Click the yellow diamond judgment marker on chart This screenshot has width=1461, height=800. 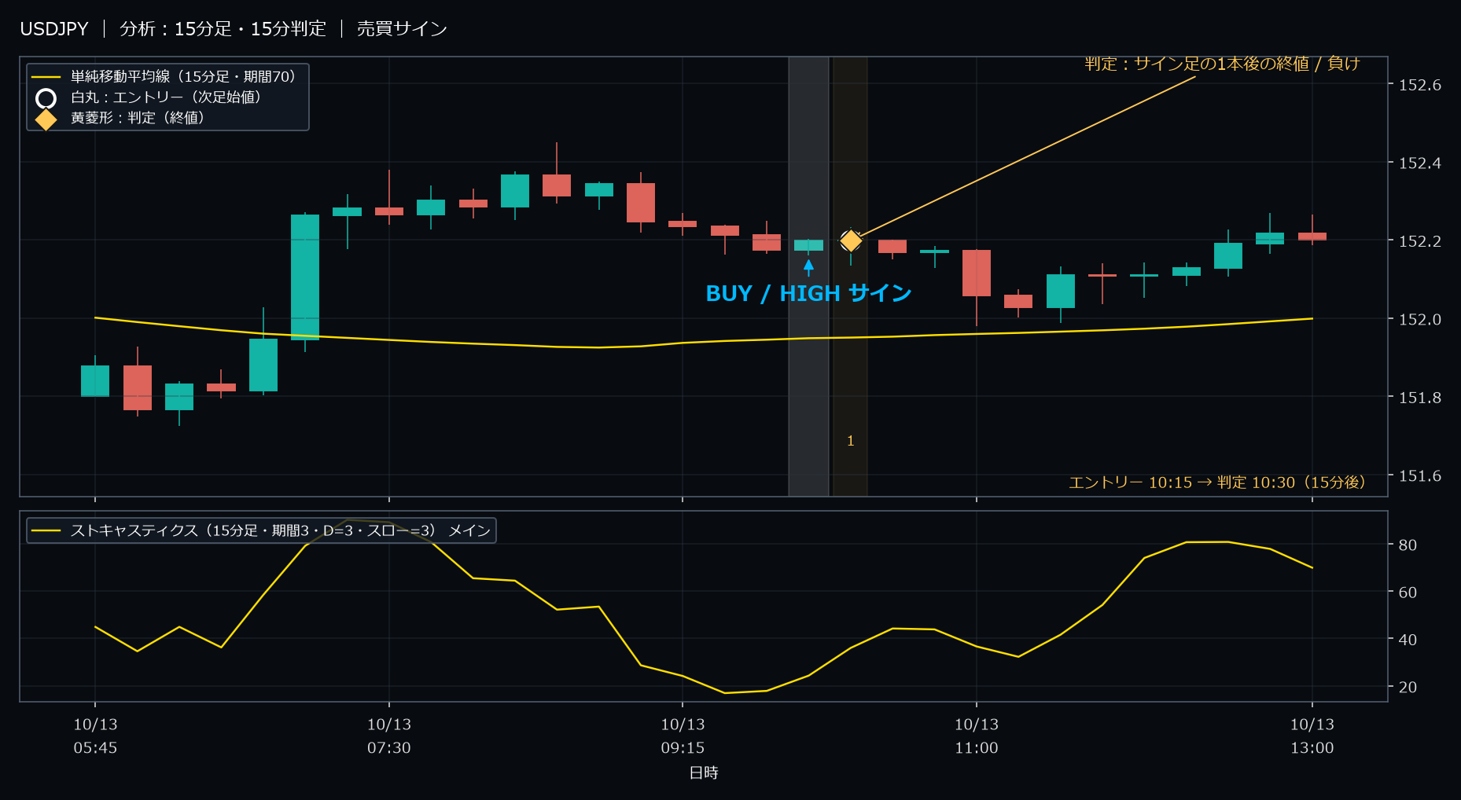point(851,240)
